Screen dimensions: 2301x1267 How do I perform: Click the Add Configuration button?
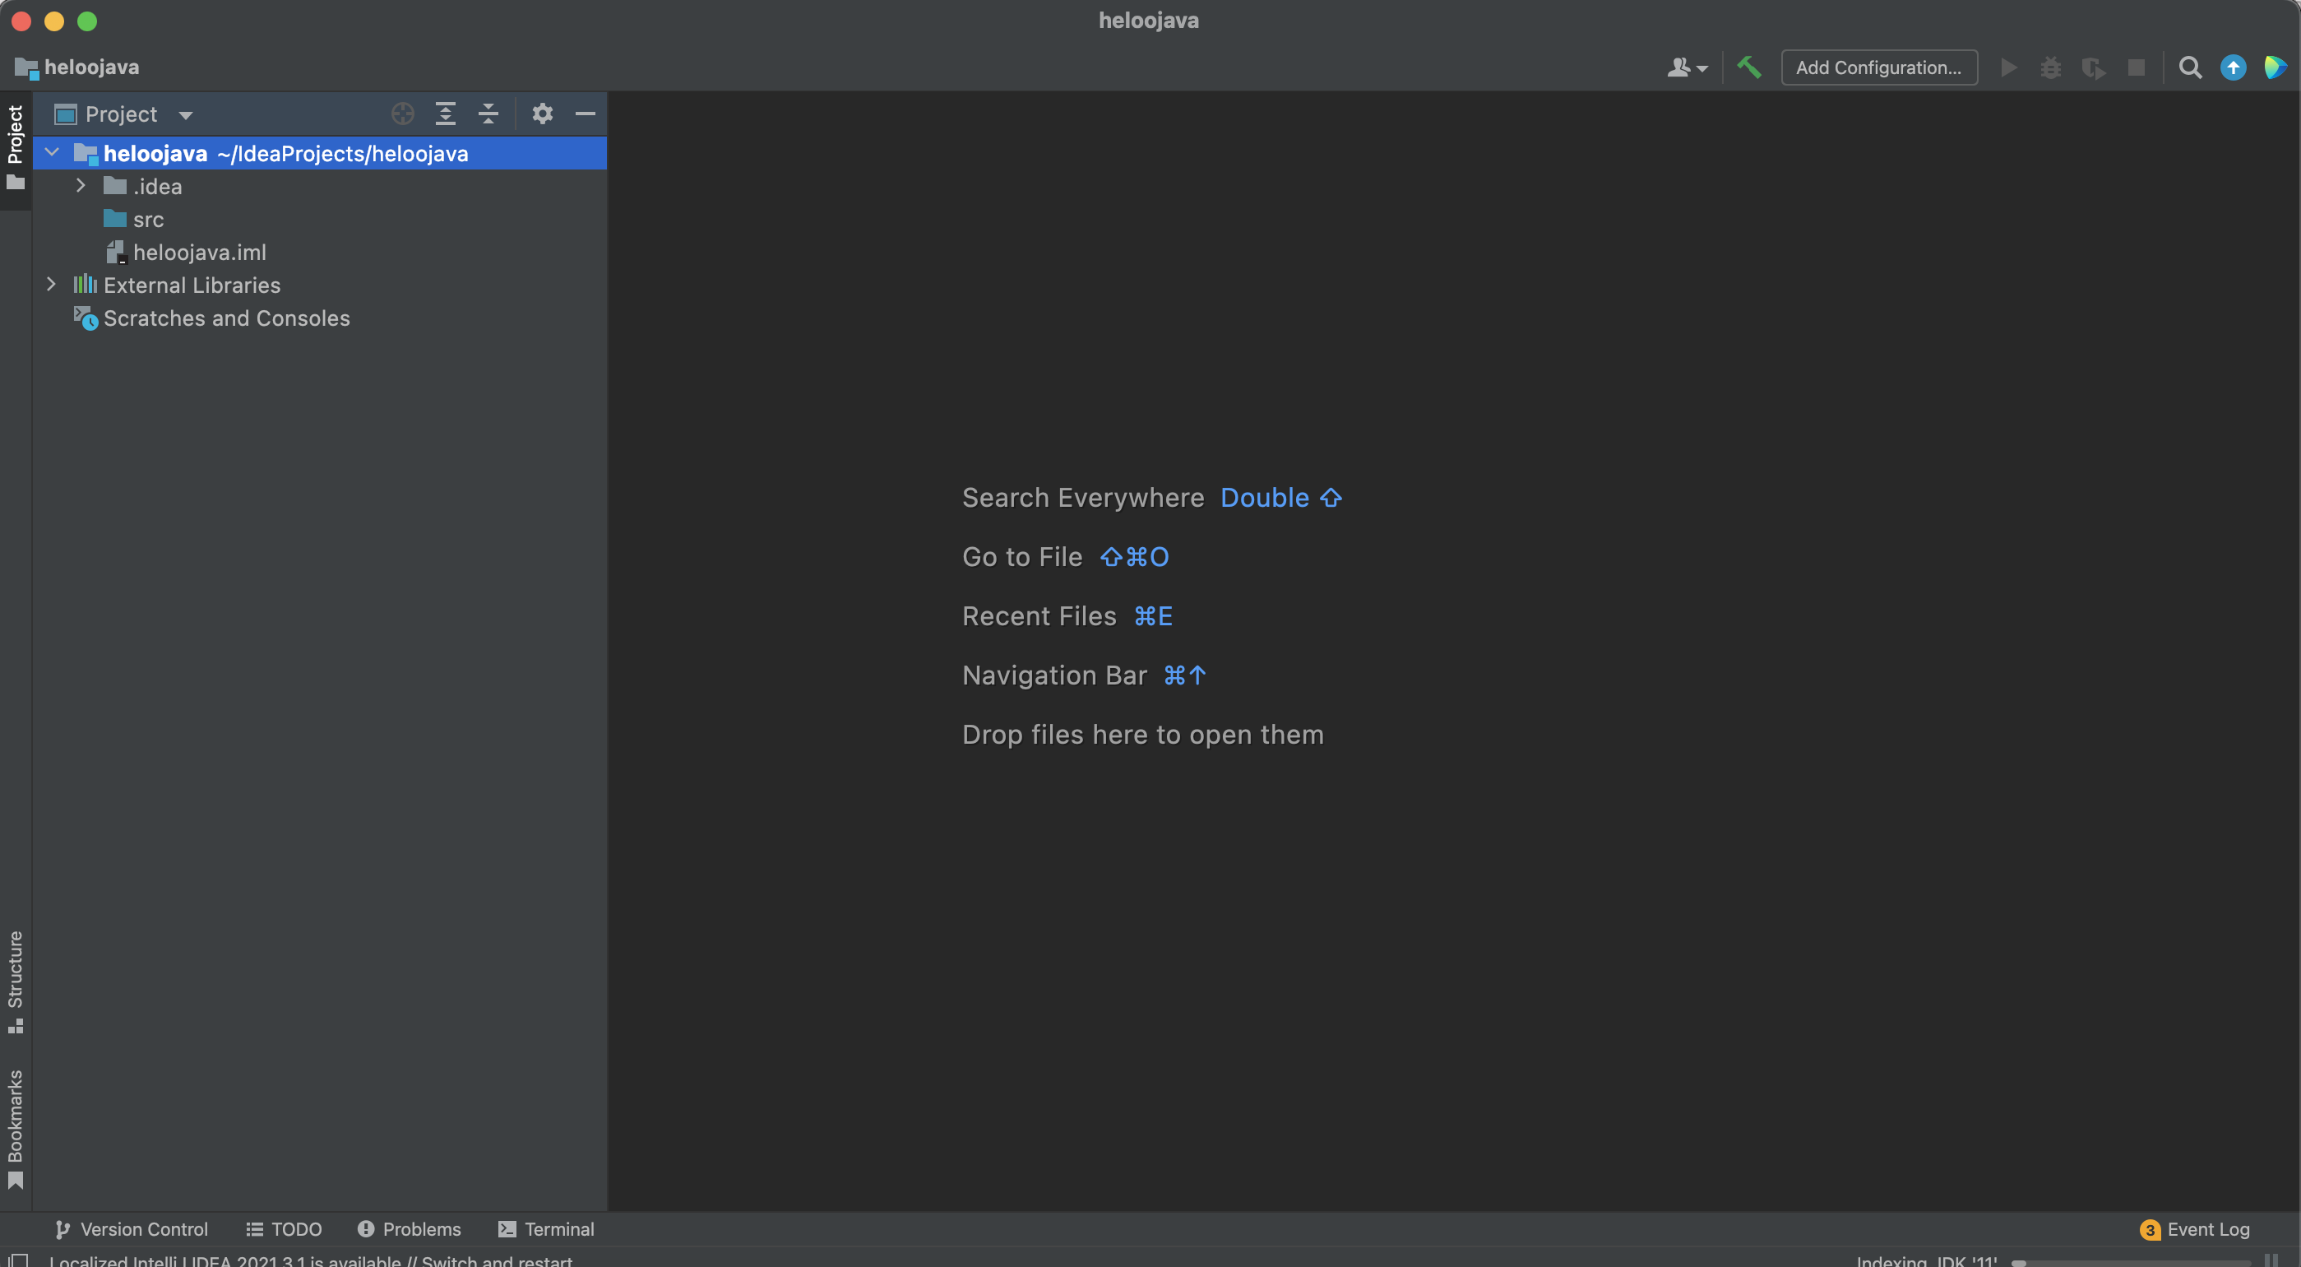tap(1878, 67)
